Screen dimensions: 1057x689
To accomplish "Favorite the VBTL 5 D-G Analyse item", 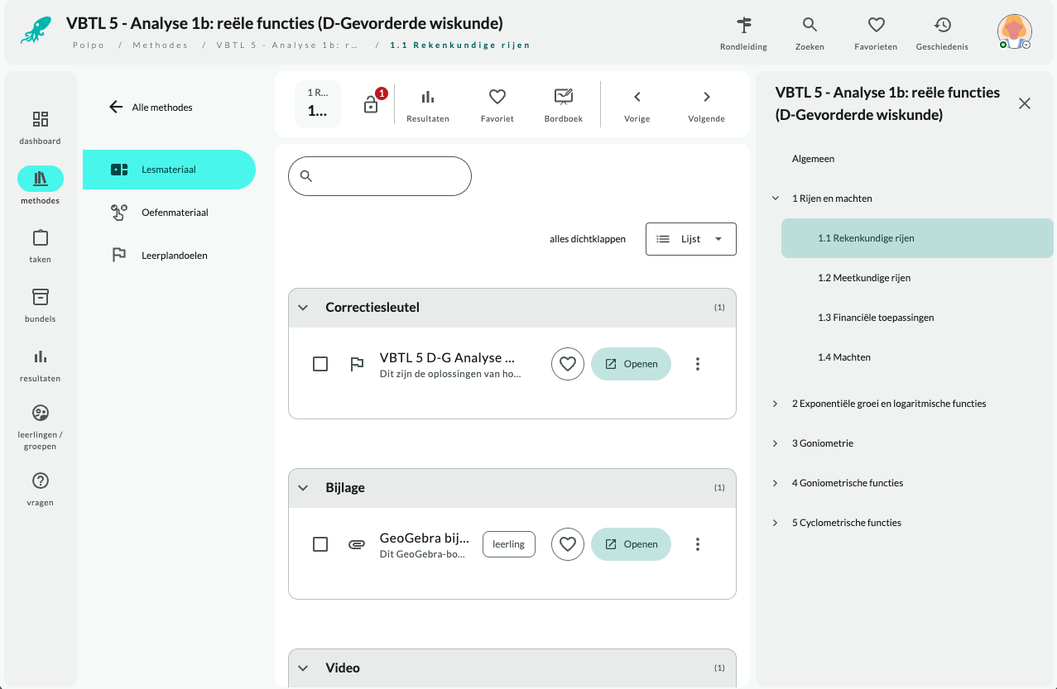I will [568, 364].
